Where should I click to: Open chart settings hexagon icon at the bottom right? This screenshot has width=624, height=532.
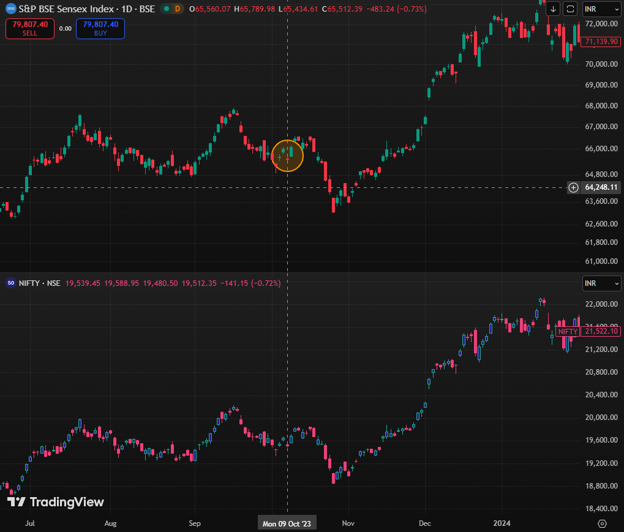click(x=602, y=523)
